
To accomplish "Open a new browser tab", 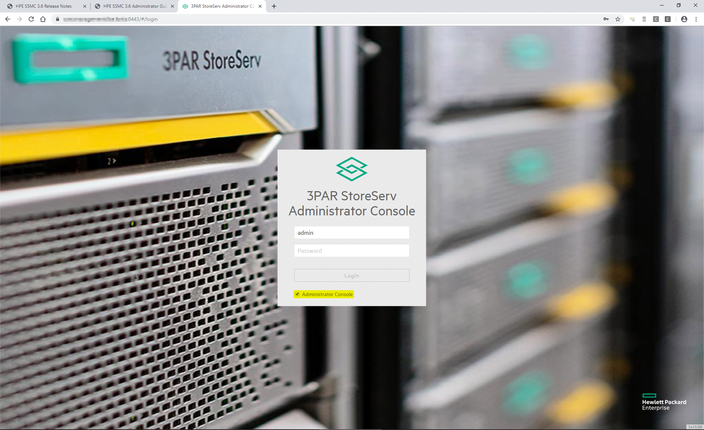I will click(274, 6).
